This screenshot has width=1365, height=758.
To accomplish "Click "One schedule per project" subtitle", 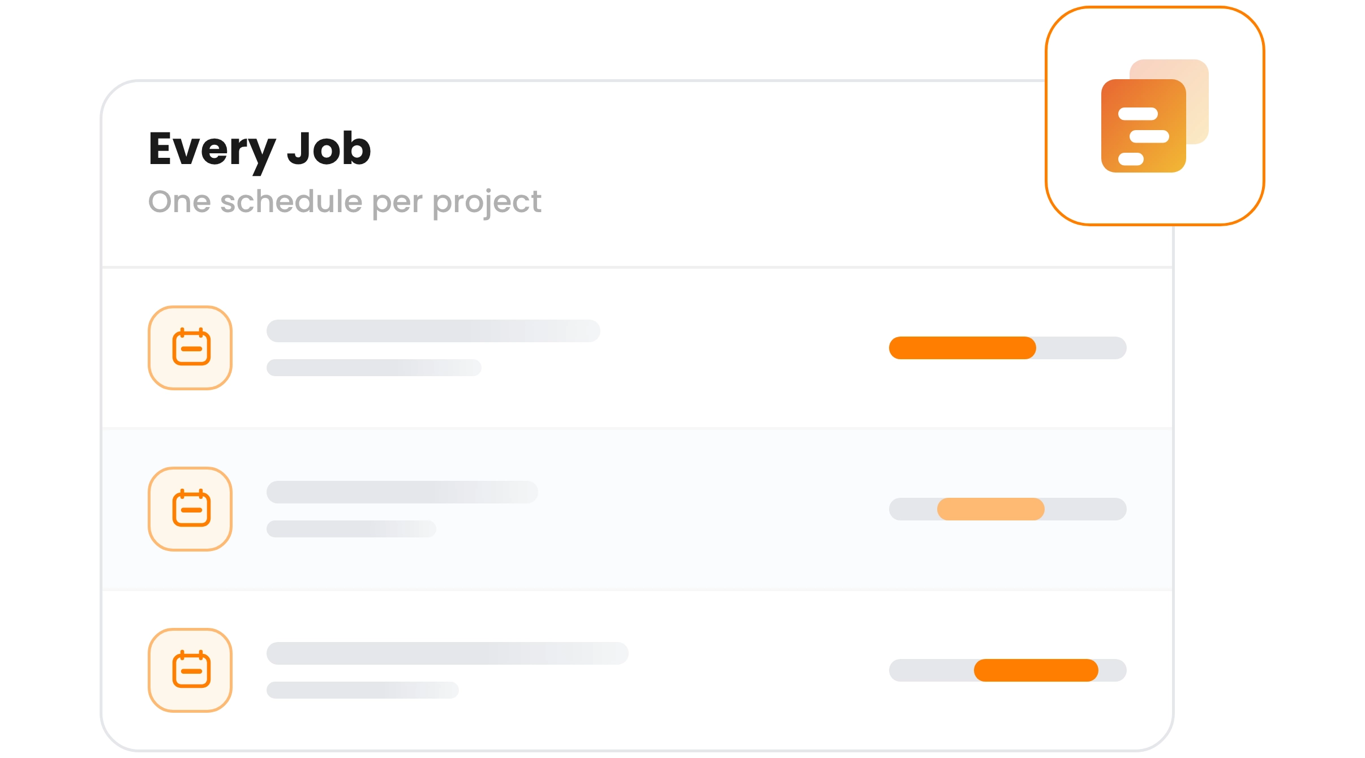I will coord(345,202).
